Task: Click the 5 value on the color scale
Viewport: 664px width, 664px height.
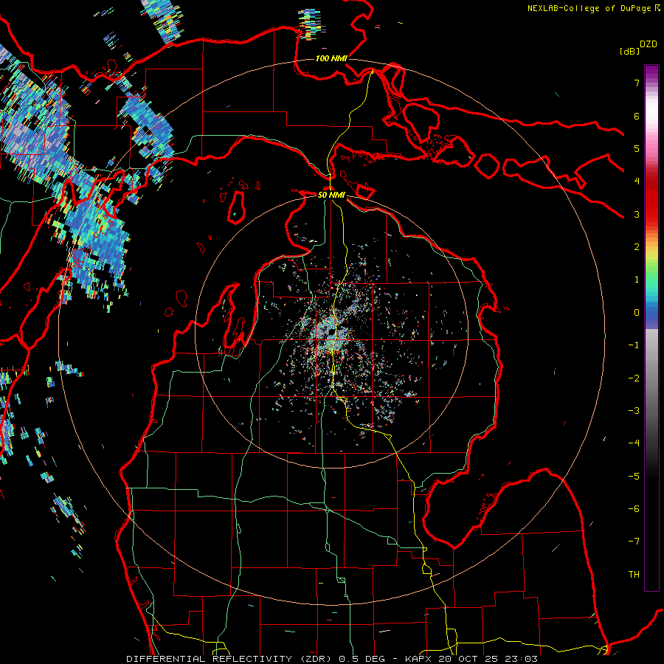Action: pos(637,148)
